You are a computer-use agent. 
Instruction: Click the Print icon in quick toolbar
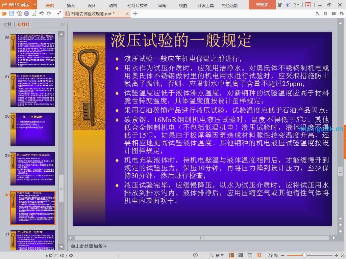tap(26, 13)
